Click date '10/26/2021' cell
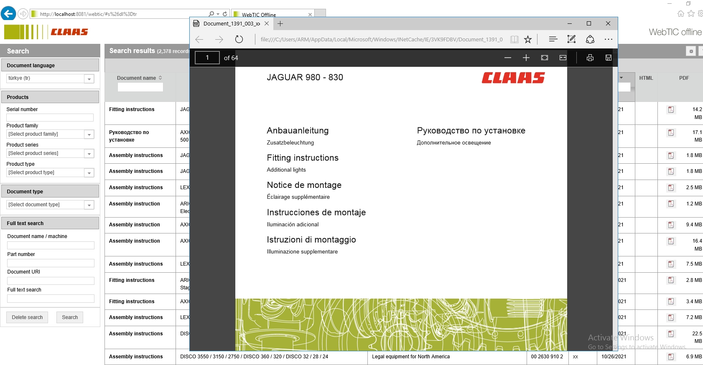This screenshot has height=365, width=703. click(614, 357)
